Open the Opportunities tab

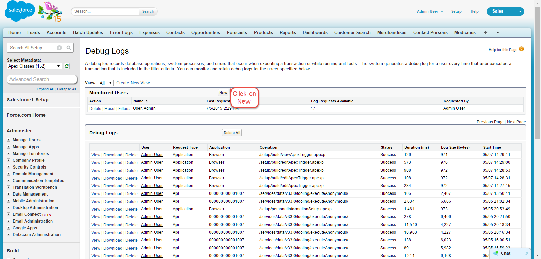coord(206,33)
